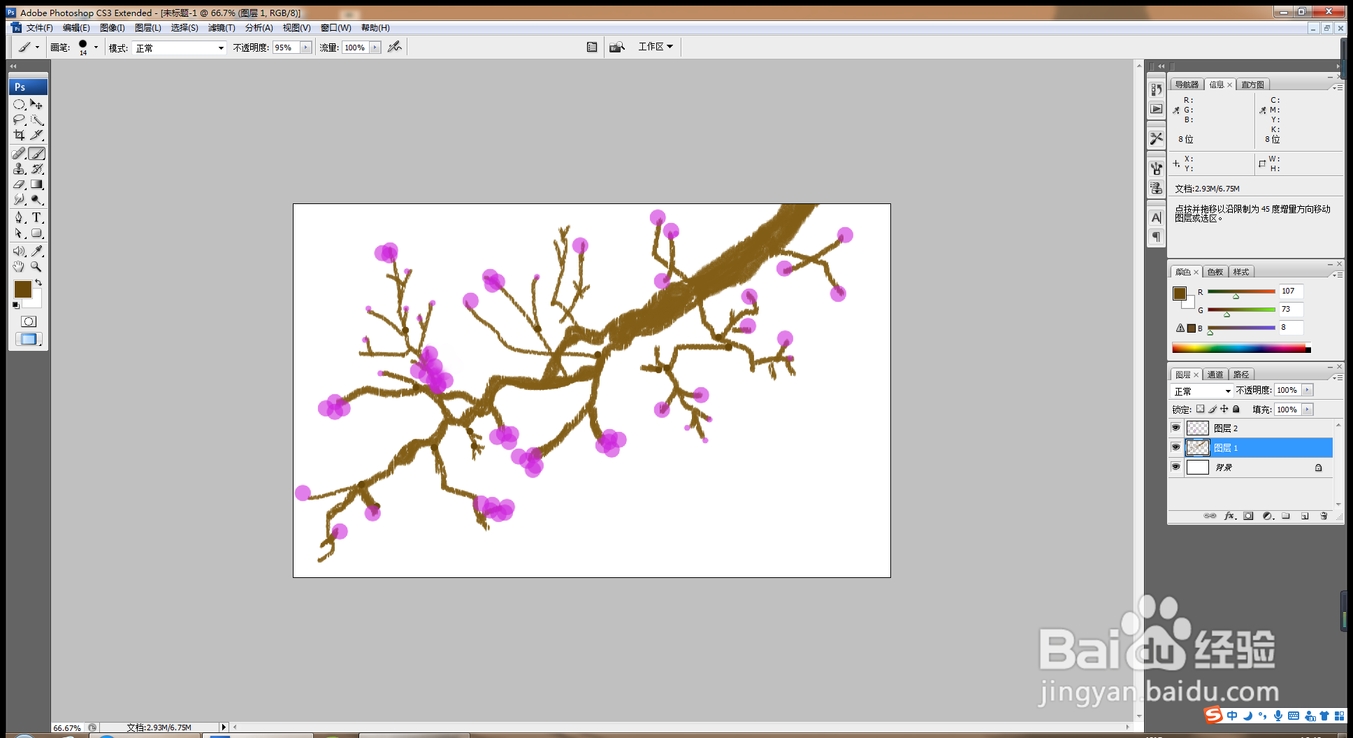The image size is (1353, 738).
Task: Open the 滤镜(T) menu
Action: click(x=222, y=28)
